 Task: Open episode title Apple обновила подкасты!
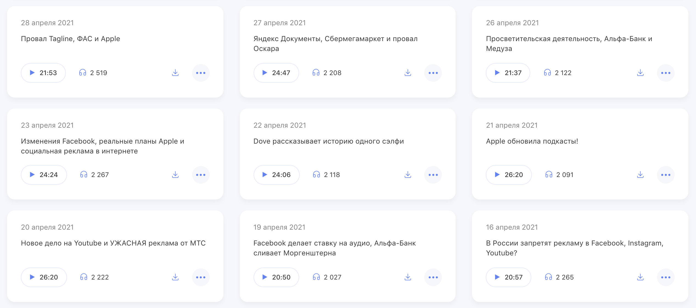(532, 141)
